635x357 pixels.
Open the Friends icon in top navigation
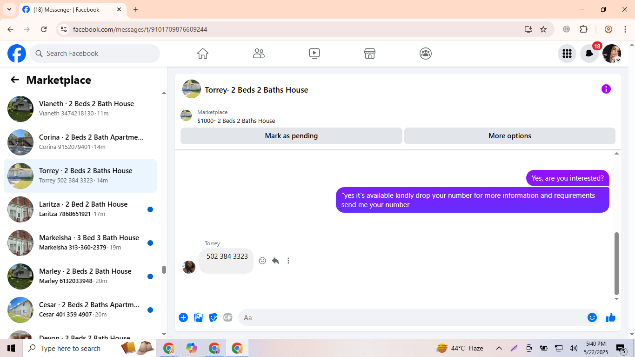coord(259,54)
